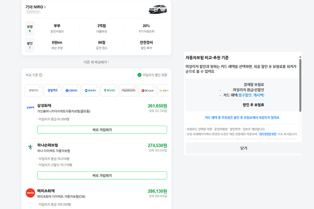This screenshot has height=209, width=314.
Task: Click the 비교 기준 help question-mark icon
Action: click(41, 75)
